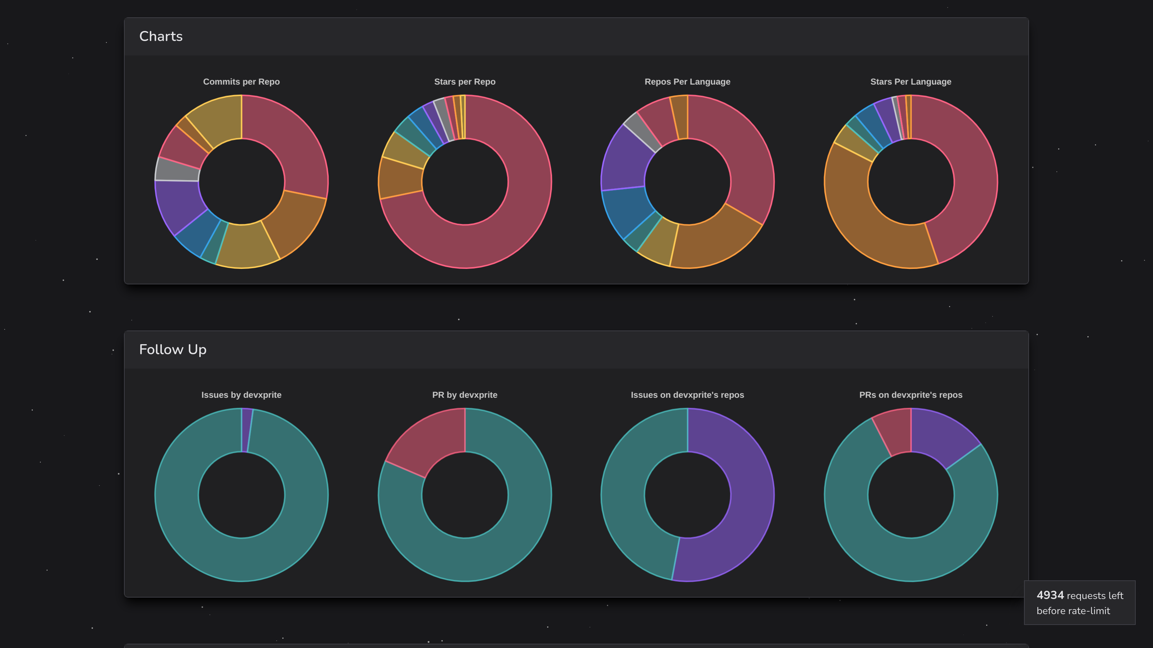Click the orange segment in Stars per Repo

pyautogui.click(x=401, y=179)
